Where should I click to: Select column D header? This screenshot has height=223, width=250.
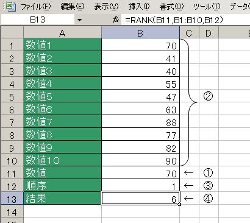[209, 33]
